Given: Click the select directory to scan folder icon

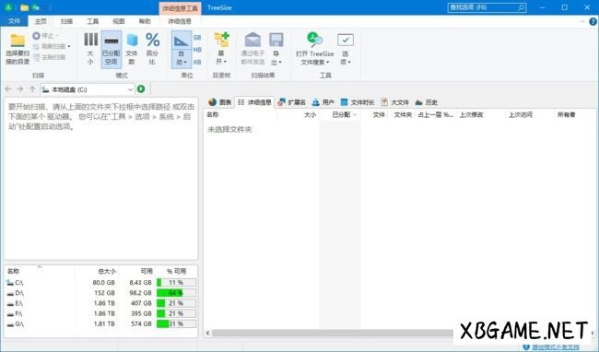Looking at the screenshot, I should 18,41.
